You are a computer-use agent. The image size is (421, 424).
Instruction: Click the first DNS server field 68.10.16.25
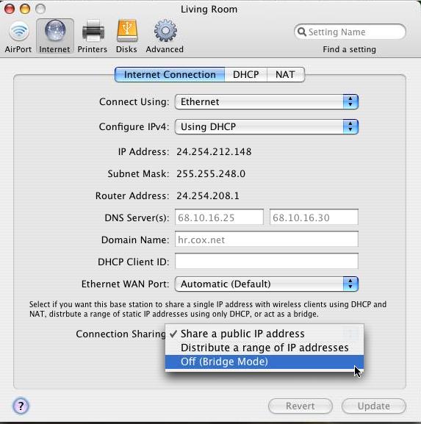(219, 217)
